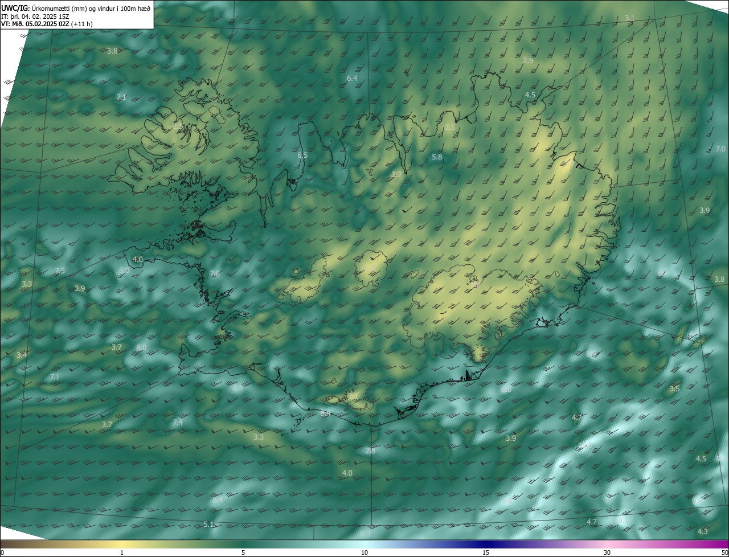729x557 pixels.
Task: Click the 4.7 value label on the map
Action: (592, 522)
